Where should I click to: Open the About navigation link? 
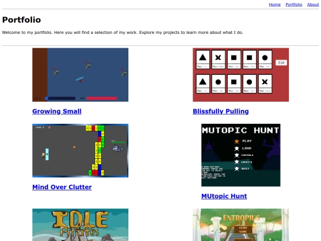click(313, 5)
